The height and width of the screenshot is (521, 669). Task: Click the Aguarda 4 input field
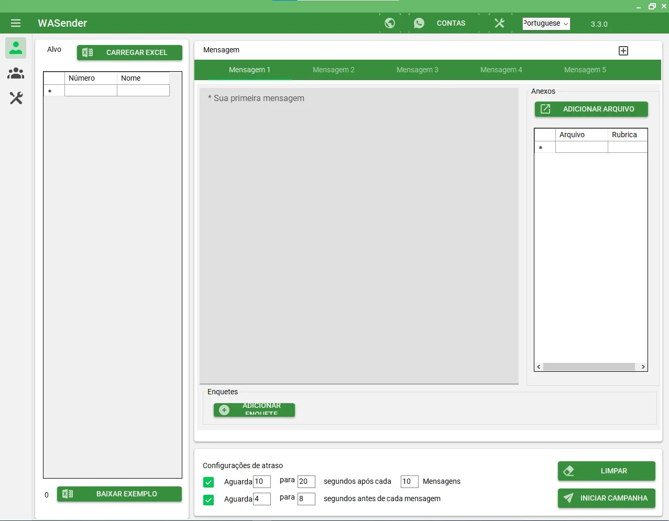[x=262, y=499]
